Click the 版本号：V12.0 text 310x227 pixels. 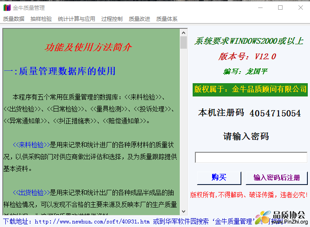pos(247,57)
